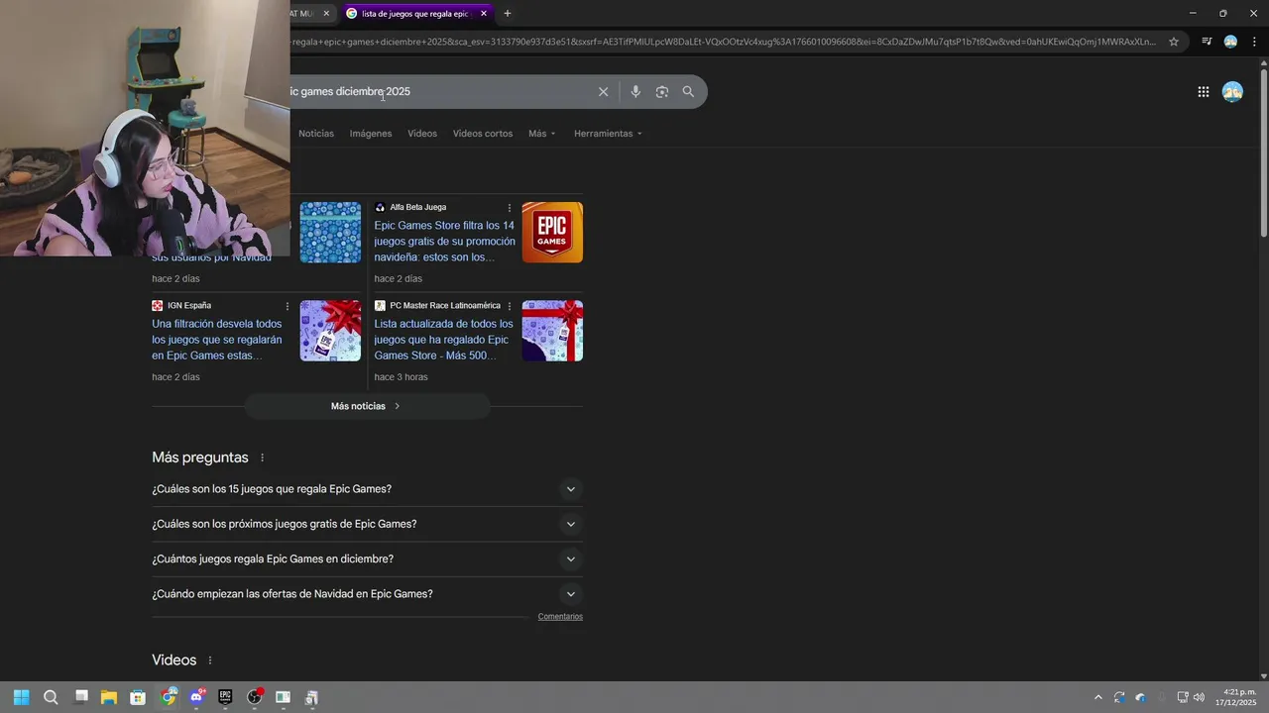
Task: Open the Windows Start menu
Action: pos(21,697)
